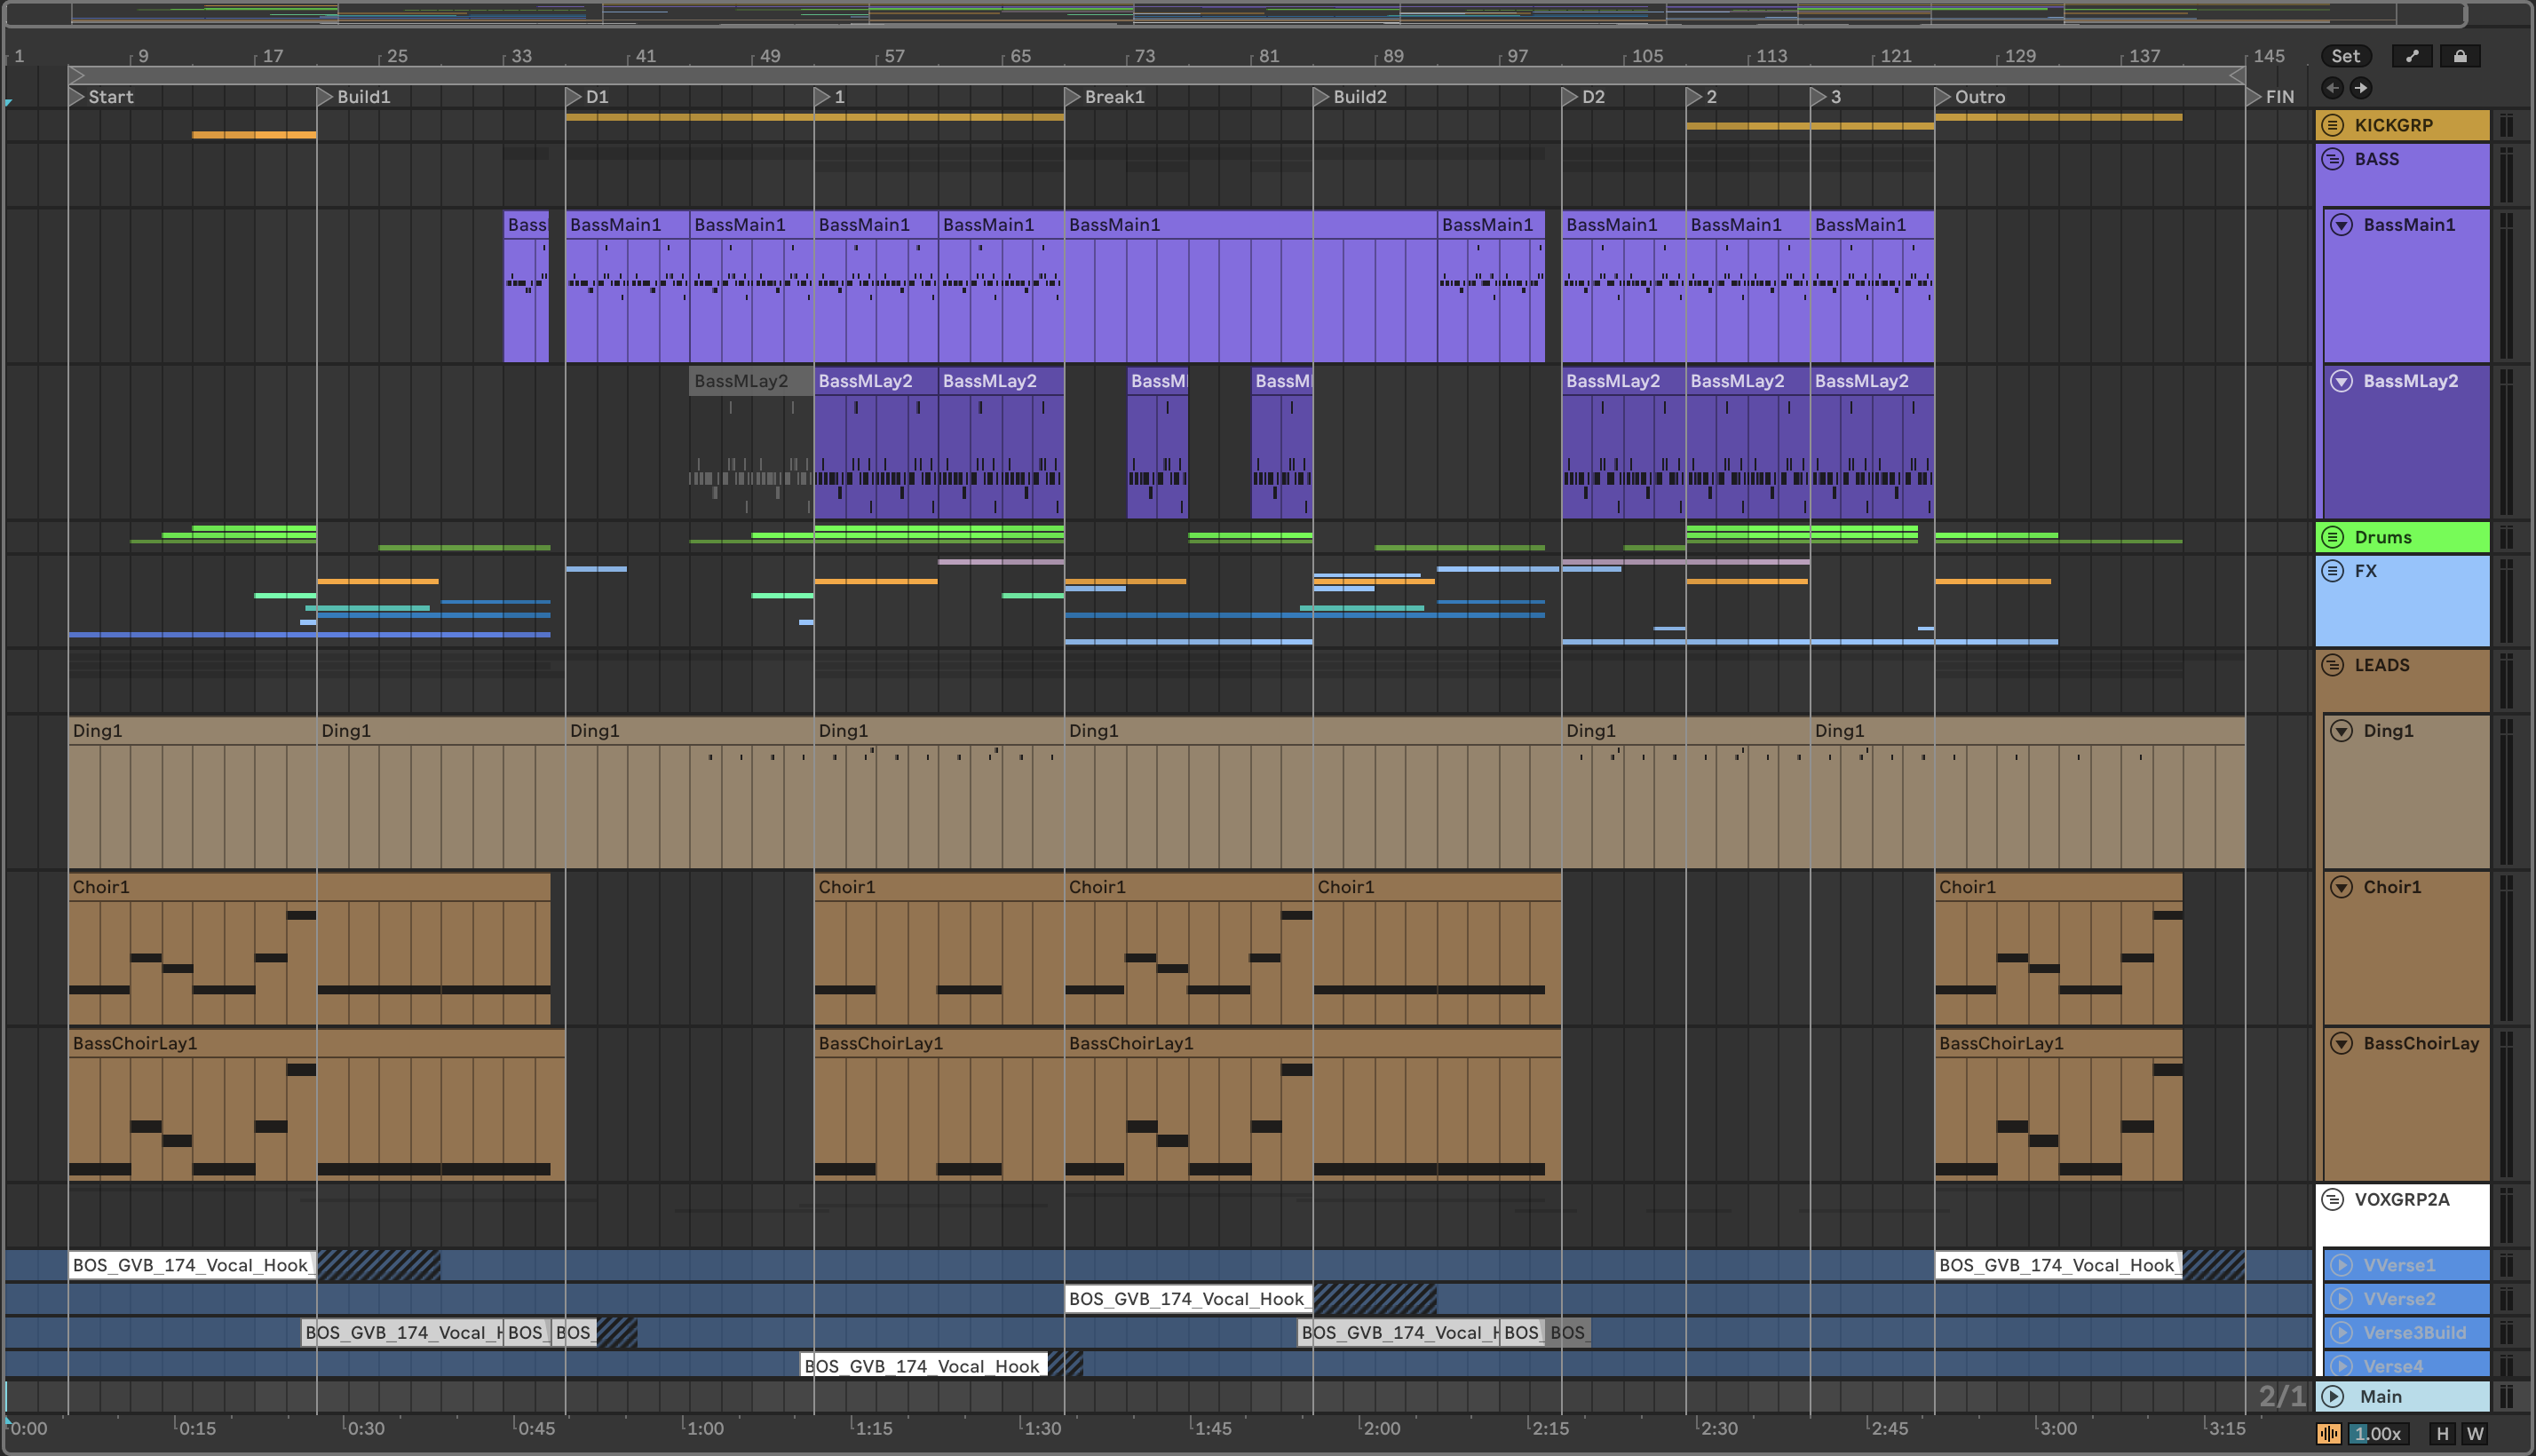
Task: Click the loop brace above locators
Action: [x=1157, y=75]
